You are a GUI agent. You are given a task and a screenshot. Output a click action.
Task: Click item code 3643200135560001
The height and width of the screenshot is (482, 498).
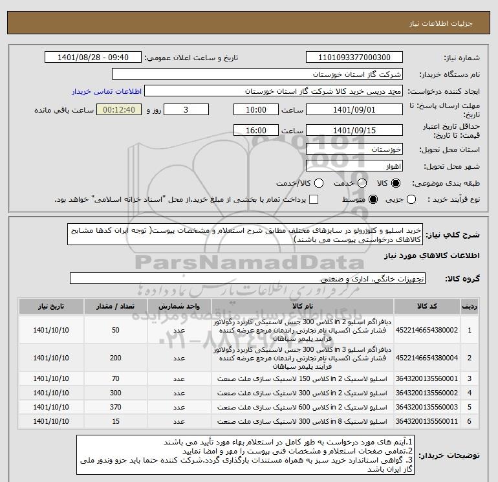click(x=427, y=378)
